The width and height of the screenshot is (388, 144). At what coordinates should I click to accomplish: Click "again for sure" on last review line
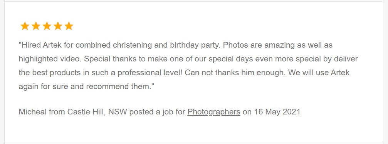click(x=43, y=87)
